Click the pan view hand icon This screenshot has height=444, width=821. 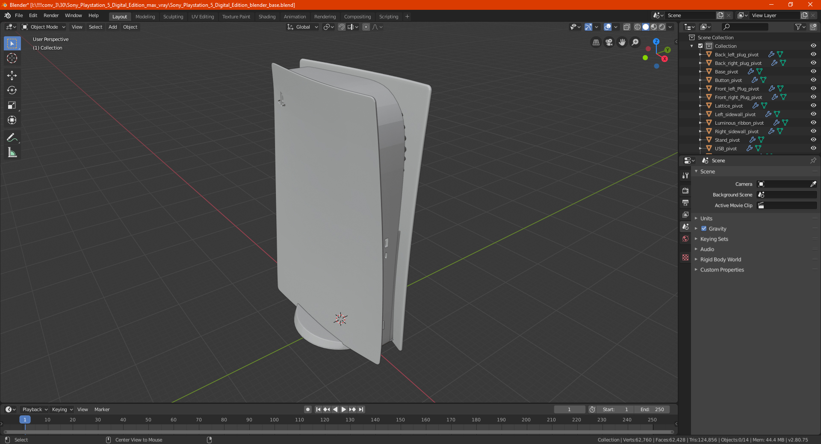[x=622, y=42]
